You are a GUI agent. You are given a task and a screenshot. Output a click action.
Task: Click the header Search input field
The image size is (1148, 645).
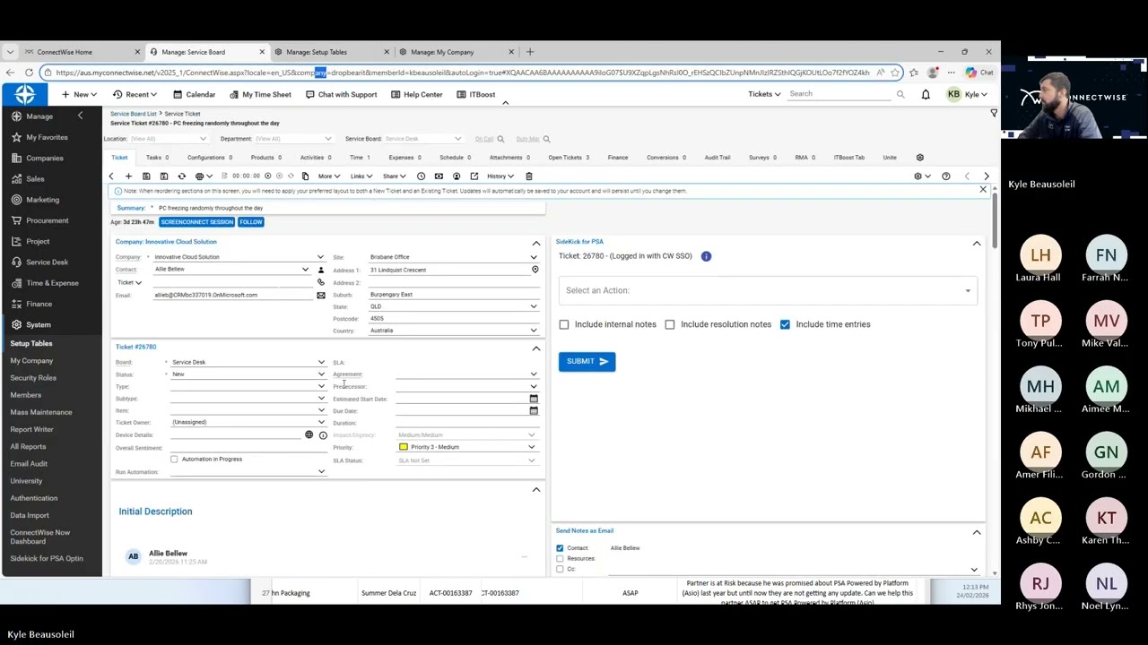coord(840,94)
